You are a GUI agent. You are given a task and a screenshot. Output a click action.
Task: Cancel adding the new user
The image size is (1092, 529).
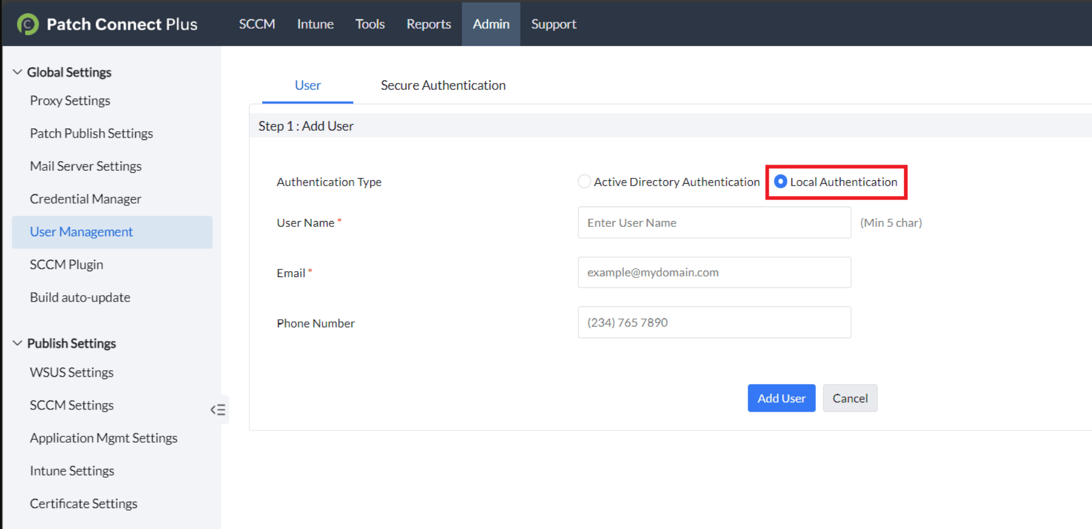pos(850,398)
